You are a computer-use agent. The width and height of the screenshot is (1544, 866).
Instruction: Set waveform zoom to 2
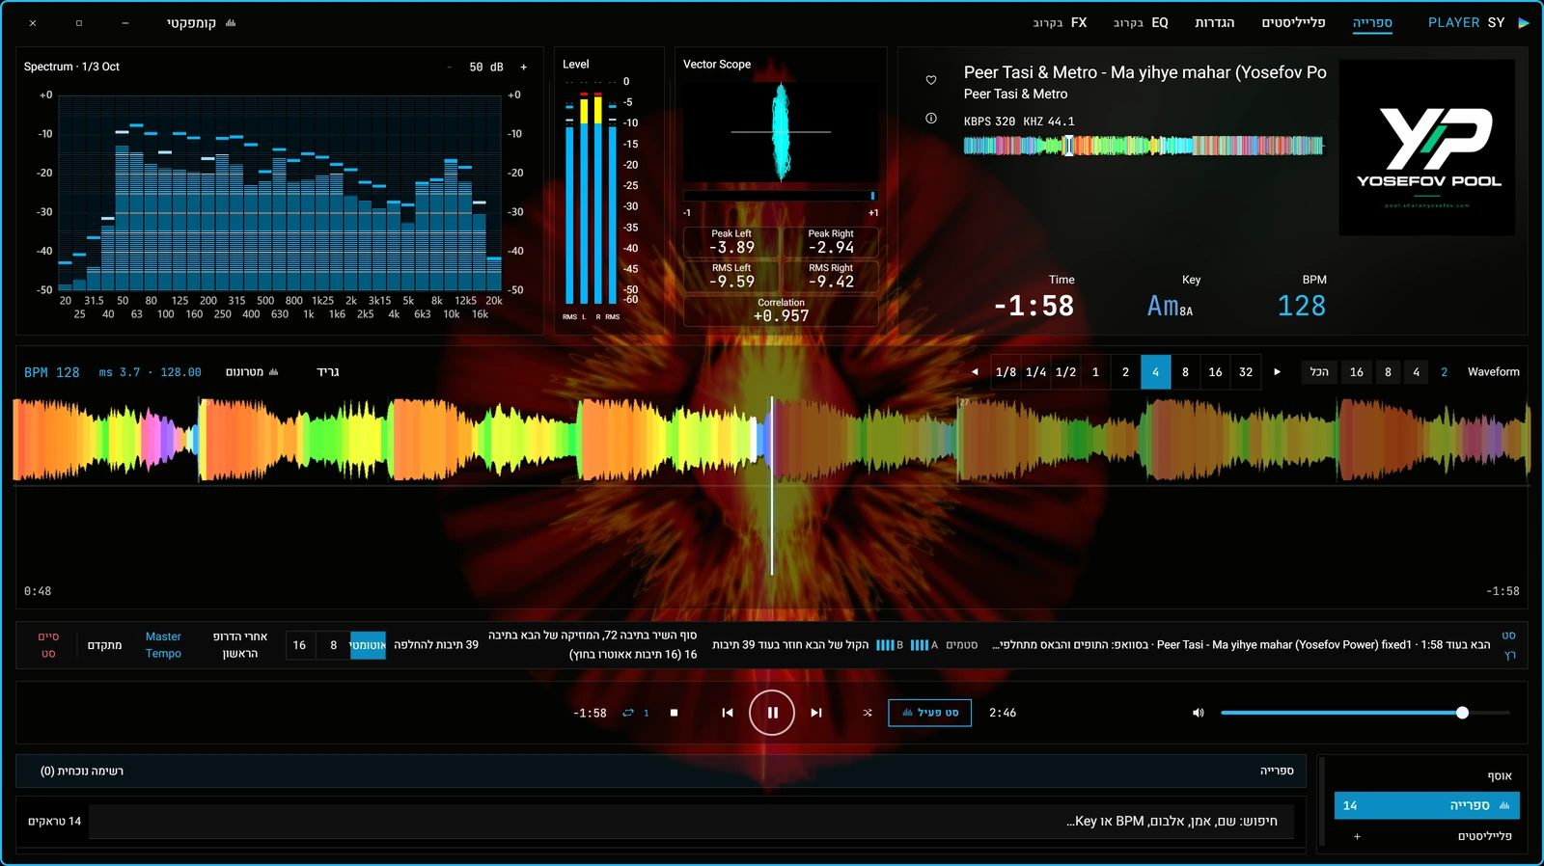[x=1444, y=372]
